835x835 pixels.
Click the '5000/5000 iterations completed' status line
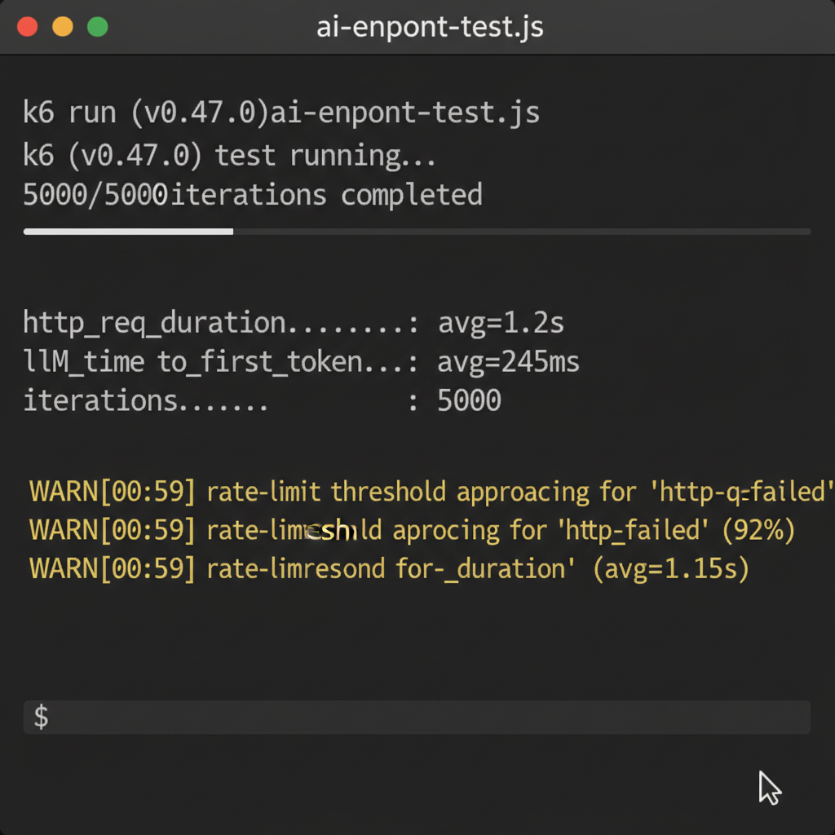253,194
